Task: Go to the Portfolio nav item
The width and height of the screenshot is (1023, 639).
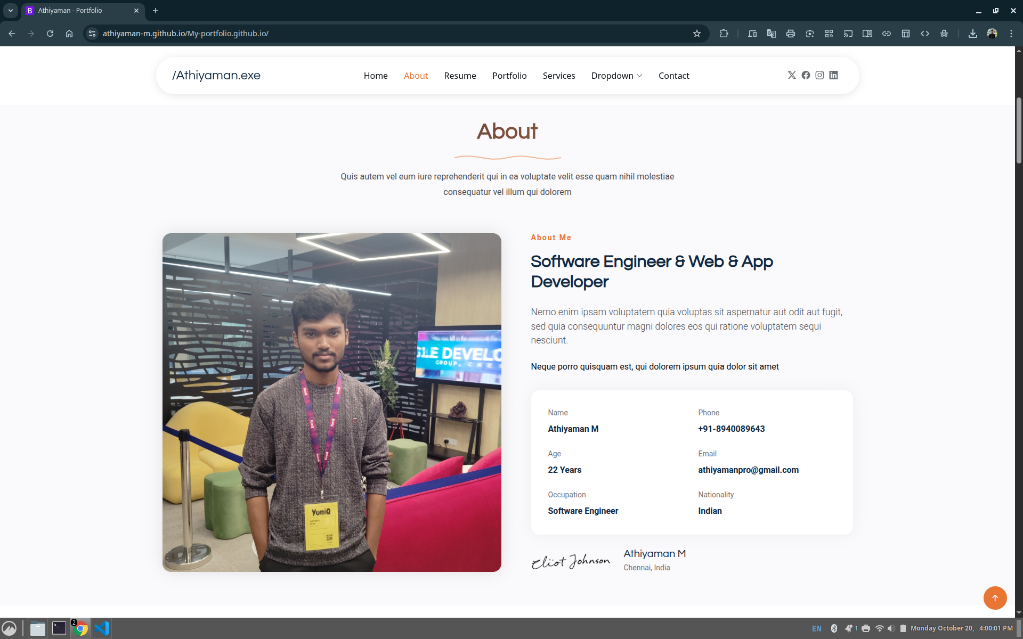Action: coord(509,76)
